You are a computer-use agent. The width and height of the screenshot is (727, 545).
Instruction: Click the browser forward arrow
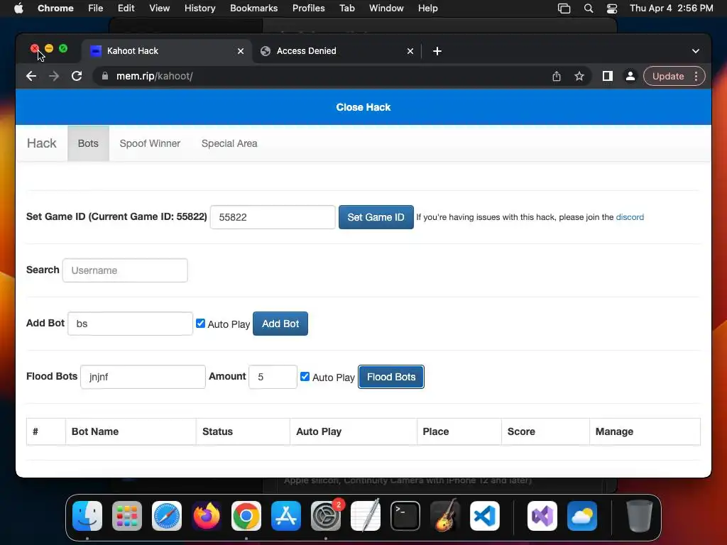[x=54, y=76]
